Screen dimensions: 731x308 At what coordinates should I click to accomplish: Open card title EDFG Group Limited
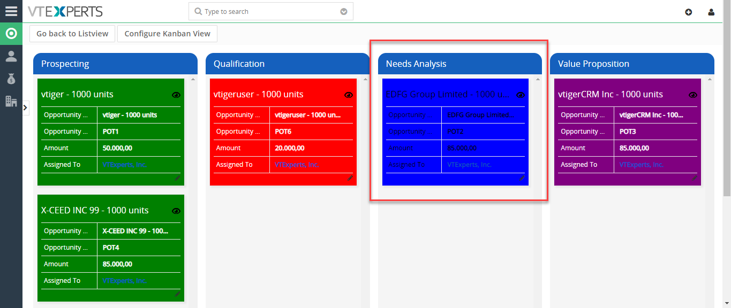pos(448,94)
